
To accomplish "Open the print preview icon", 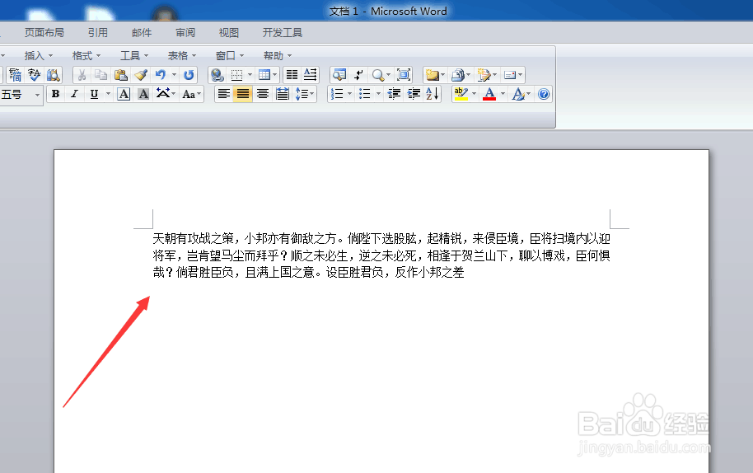I will tap(339, 75).
